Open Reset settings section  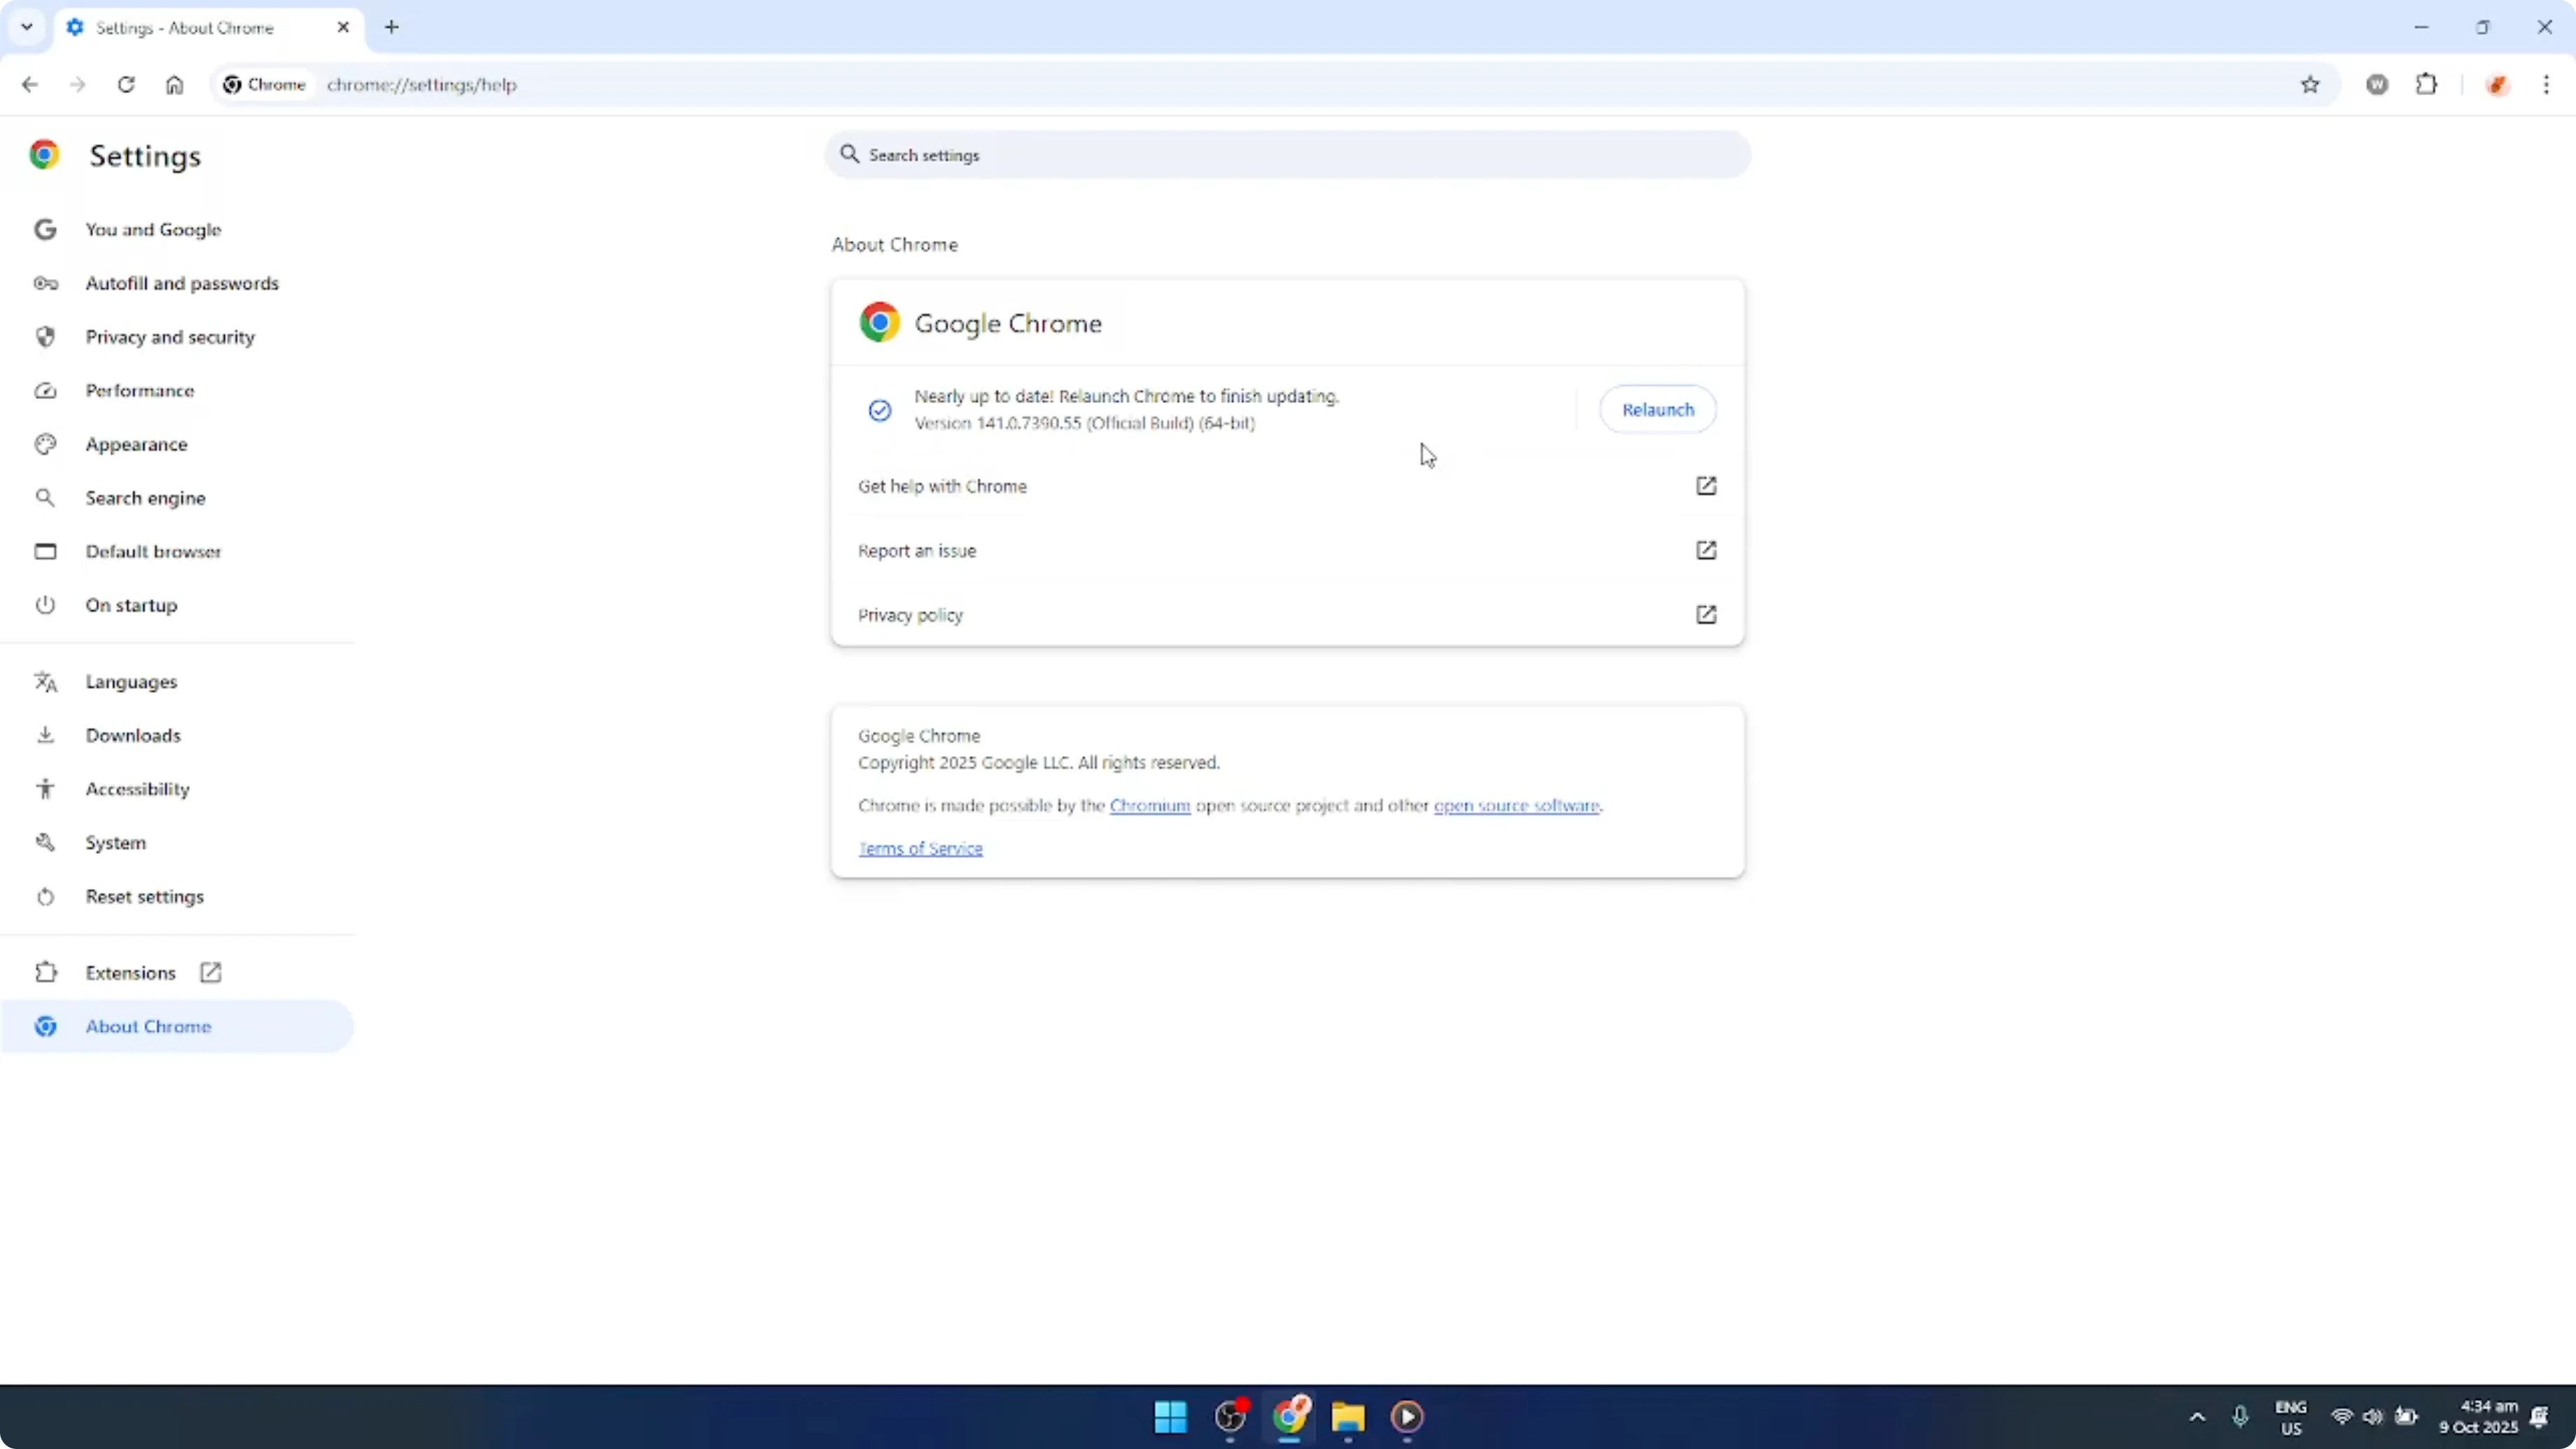[x=146, y=896]
